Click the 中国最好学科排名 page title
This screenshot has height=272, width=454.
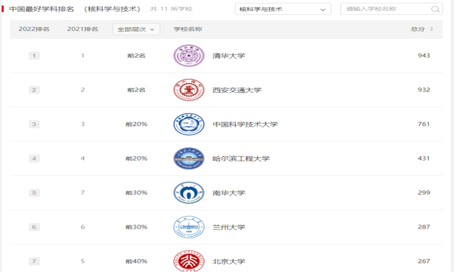(x=41, y=9)
